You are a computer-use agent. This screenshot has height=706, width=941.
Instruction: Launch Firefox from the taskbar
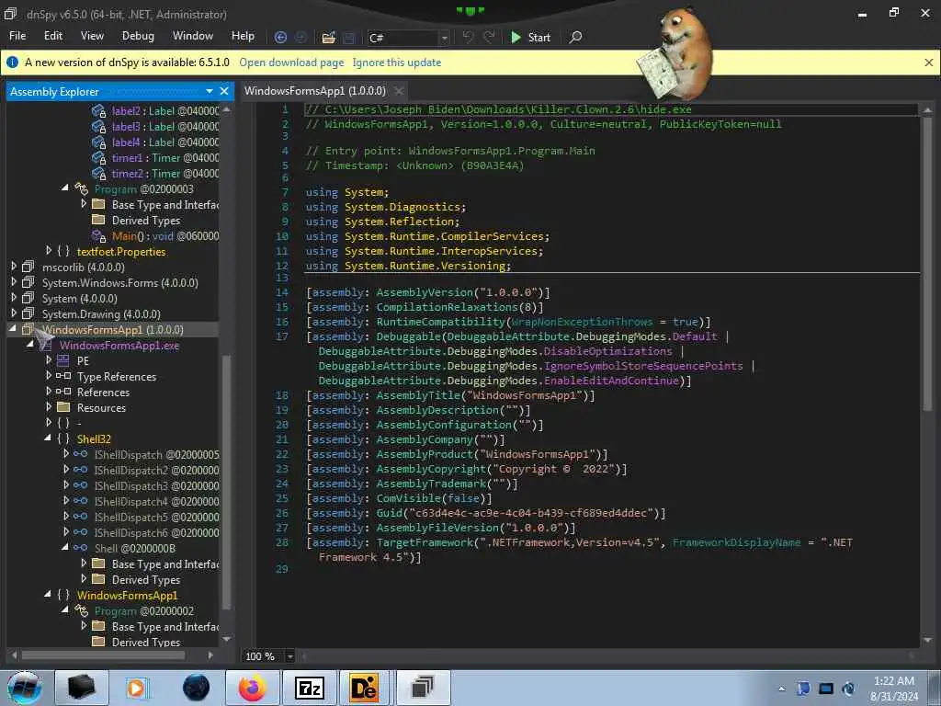click(252, 688)
